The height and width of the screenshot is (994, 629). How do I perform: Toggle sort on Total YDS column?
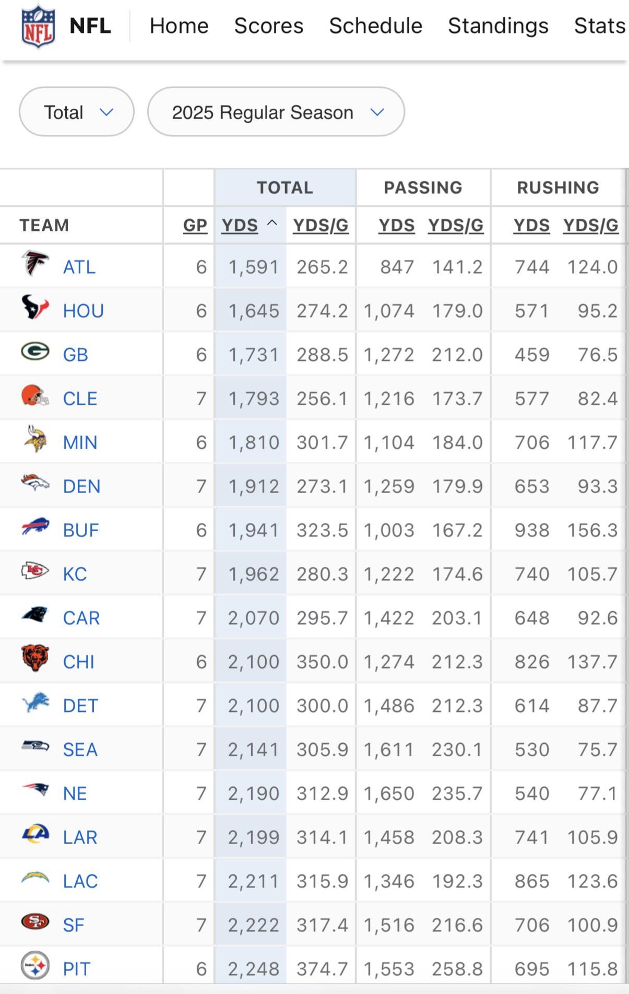240,226
